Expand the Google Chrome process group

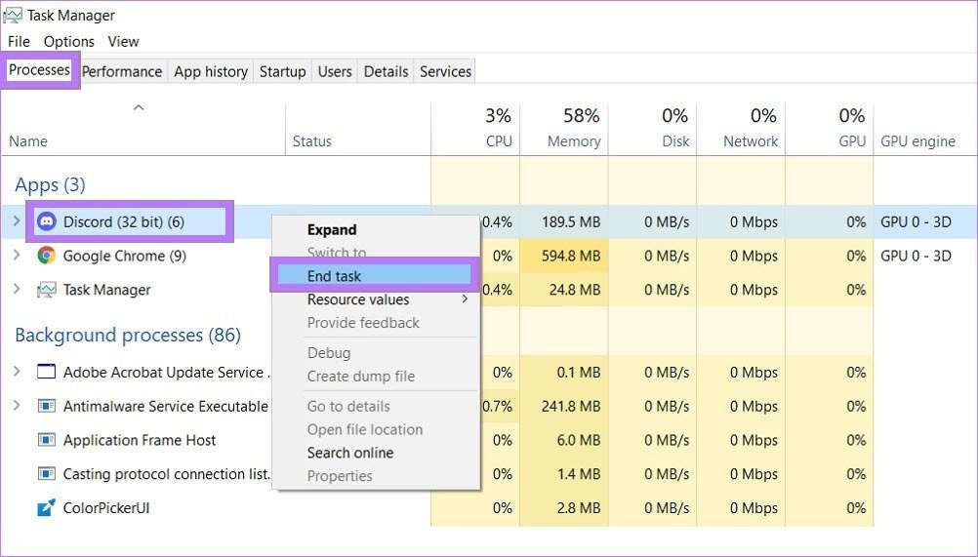pos(17,255)
